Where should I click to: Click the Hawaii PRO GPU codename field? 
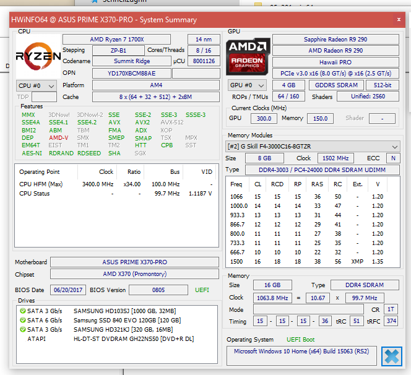[335, 62]
